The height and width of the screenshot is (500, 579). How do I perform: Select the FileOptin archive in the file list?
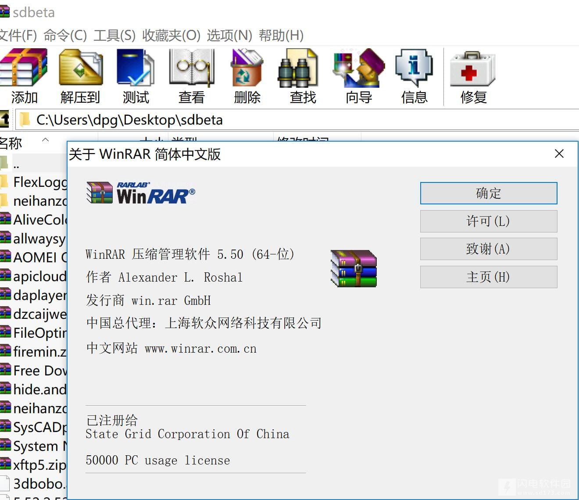[33, 332]
